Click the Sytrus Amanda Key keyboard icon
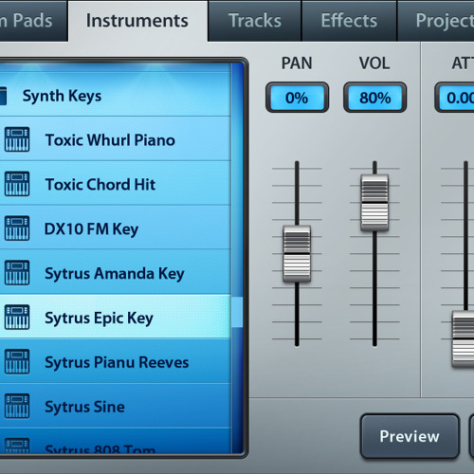 click(x=17, y=273)
